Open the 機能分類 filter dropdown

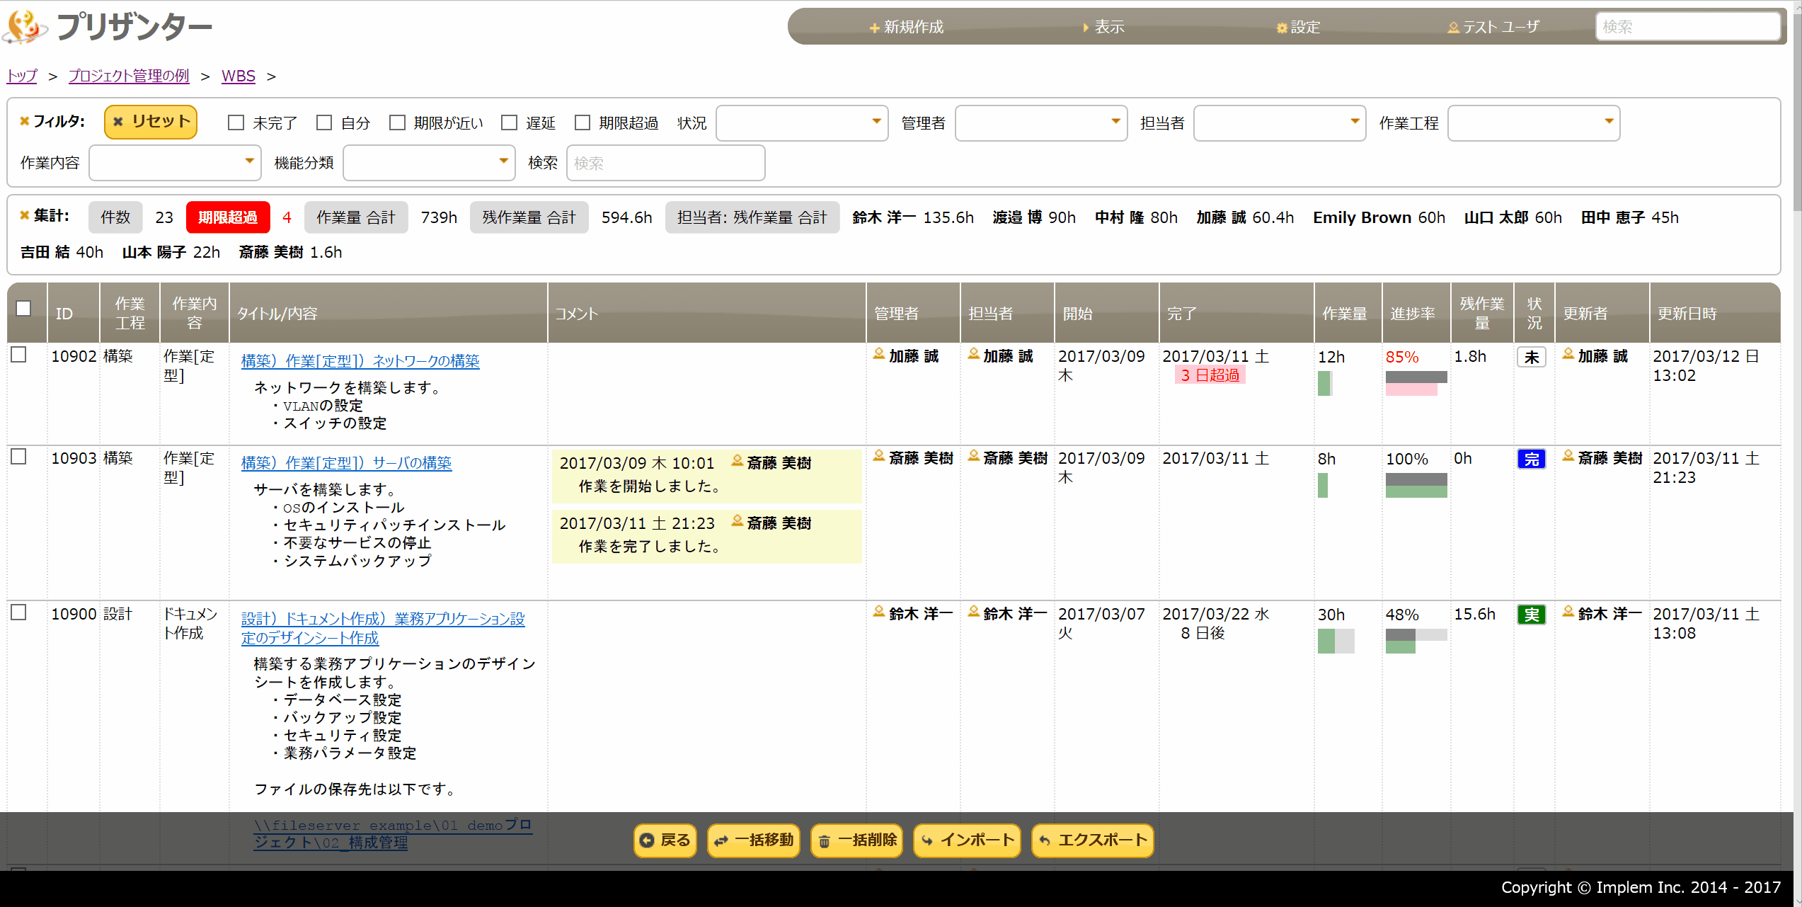coord(429,163)
